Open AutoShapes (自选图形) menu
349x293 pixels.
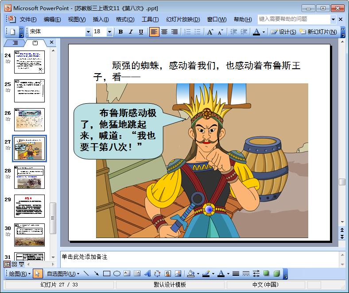point(63,273)
